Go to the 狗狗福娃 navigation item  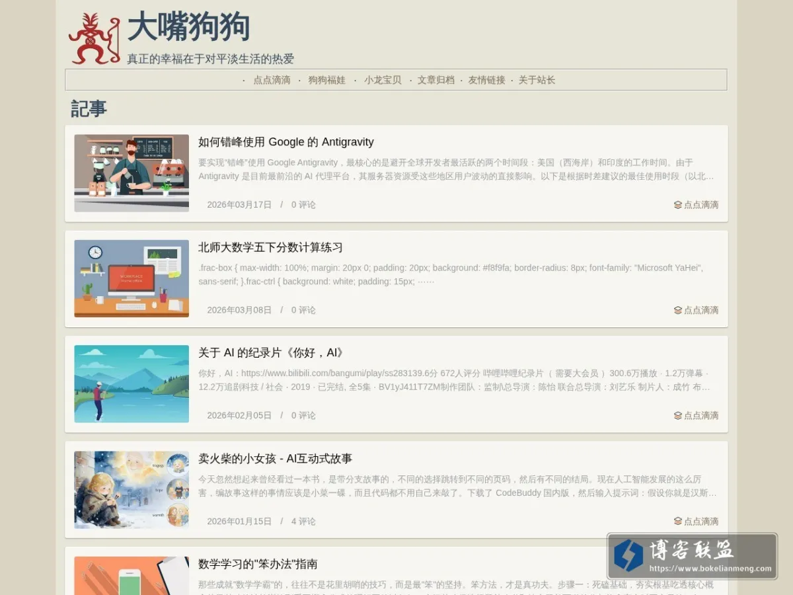point(326,80)
